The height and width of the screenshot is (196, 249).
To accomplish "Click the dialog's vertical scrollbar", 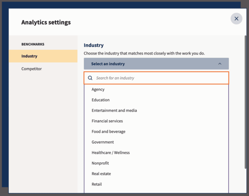I will pos(245,100).
